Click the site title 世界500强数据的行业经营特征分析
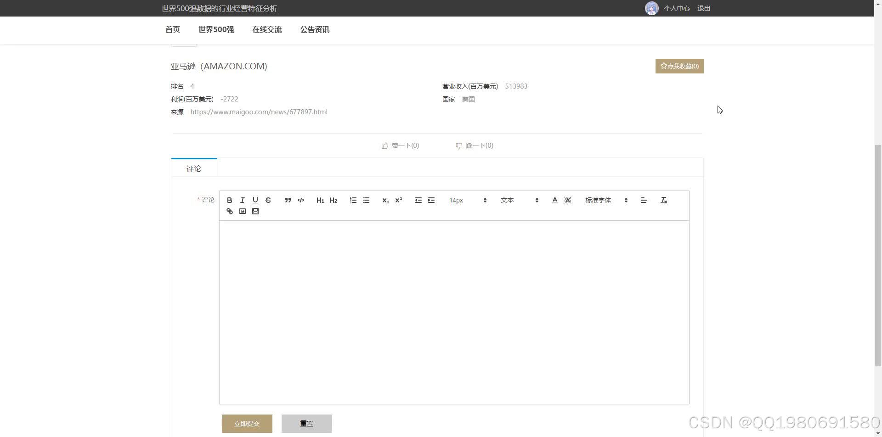Viewport: 882px width, 437px height. [x=220, y=8]
